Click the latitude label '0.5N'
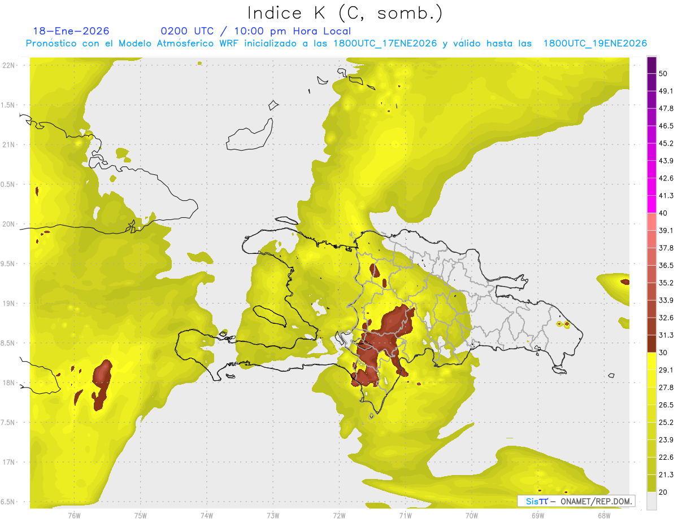The height and width of the screenshot is (523, 678). [7, 184]
